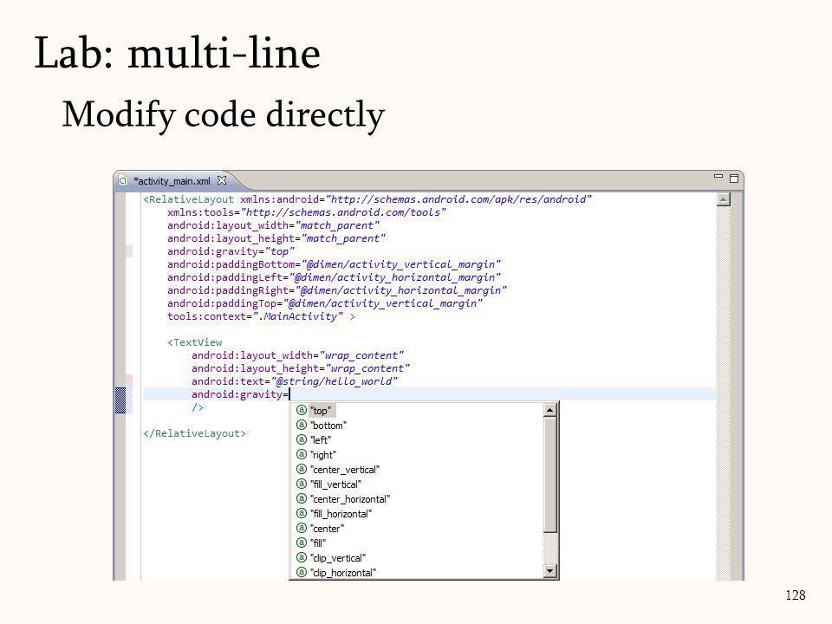Maximize the editor pane
Screen dimensions: 832x624
tap(734, 179)
